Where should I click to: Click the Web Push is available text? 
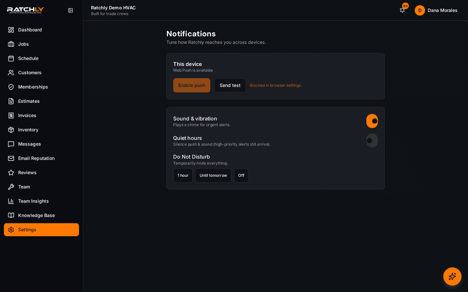193,70
